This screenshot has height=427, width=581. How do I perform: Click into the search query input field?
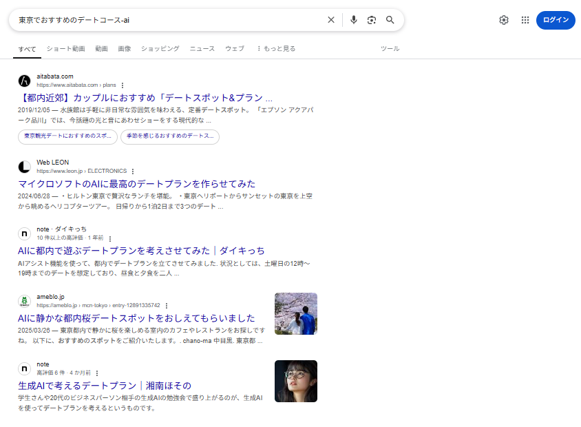click(x=169, y=20)
